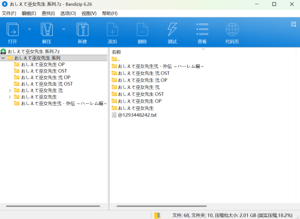Image resolution: width=300 pixels, height=219 pixels.
Task: Click the Bandizip title bar app icon
Action: pos(5,4)
